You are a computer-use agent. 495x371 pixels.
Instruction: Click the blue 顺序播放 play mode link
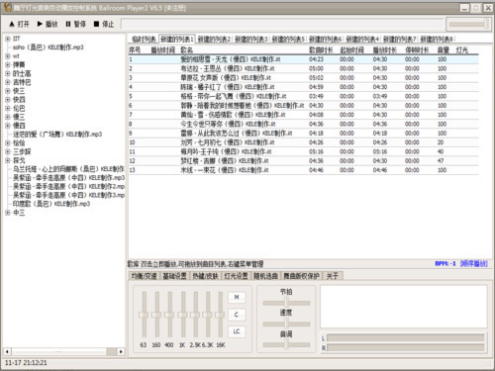coord(474,263)
